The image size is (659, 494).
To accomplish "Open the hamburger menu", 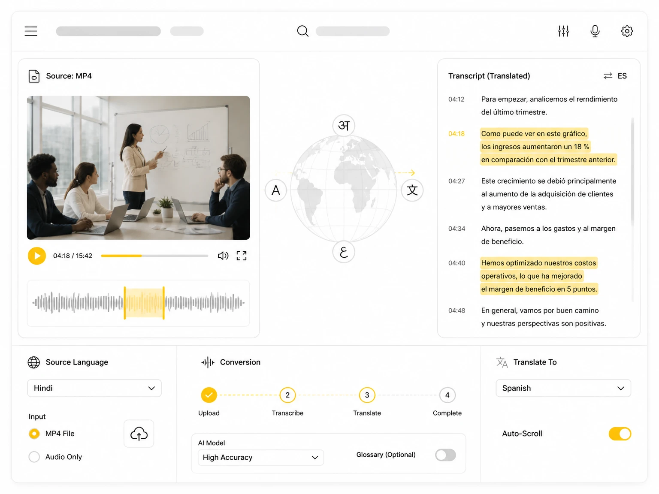I will 31,31.
